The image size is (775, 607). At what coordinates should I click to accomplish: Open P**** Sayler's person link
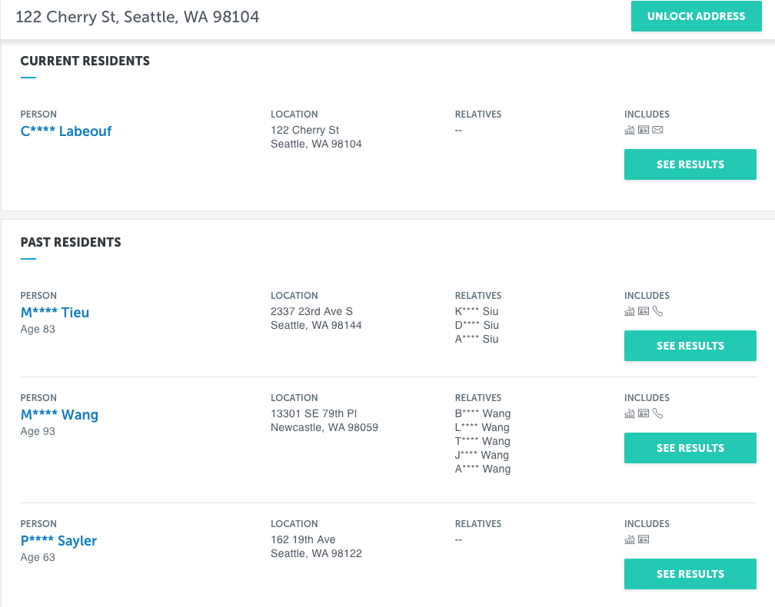pos(58,541)
